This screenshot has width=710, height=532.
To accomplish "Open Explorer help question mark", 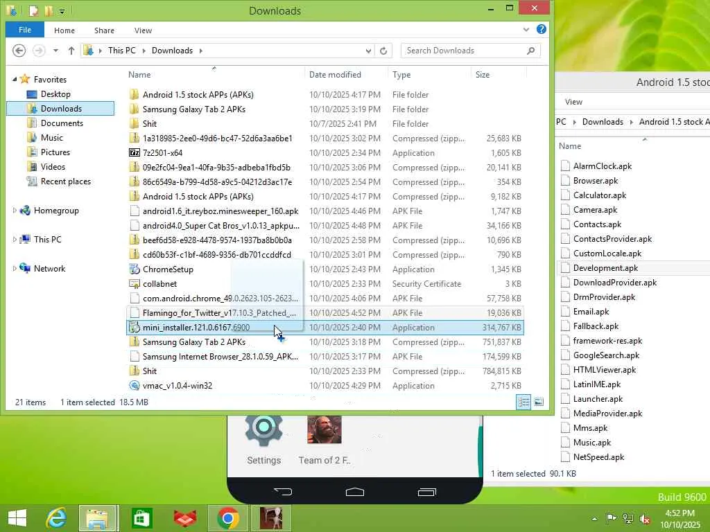I will pyautogui.click(x=541, y=29).
